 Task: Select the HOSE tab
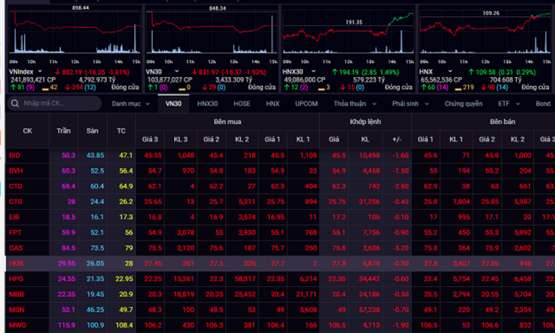242,104
